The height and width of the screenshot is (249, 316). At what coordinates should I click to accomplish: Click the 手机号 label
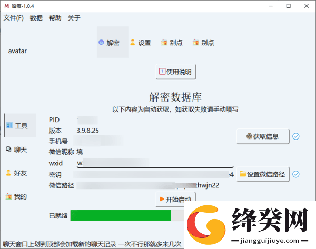58,141
